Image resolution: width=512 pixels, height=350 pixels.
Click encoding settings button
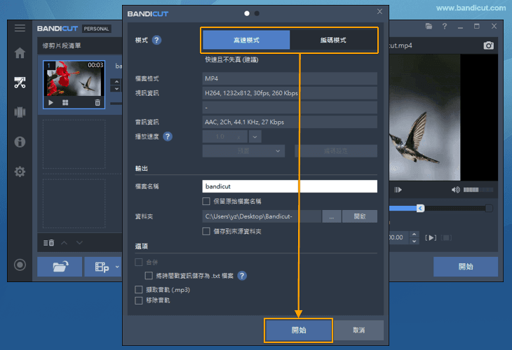tap(336, 151)
